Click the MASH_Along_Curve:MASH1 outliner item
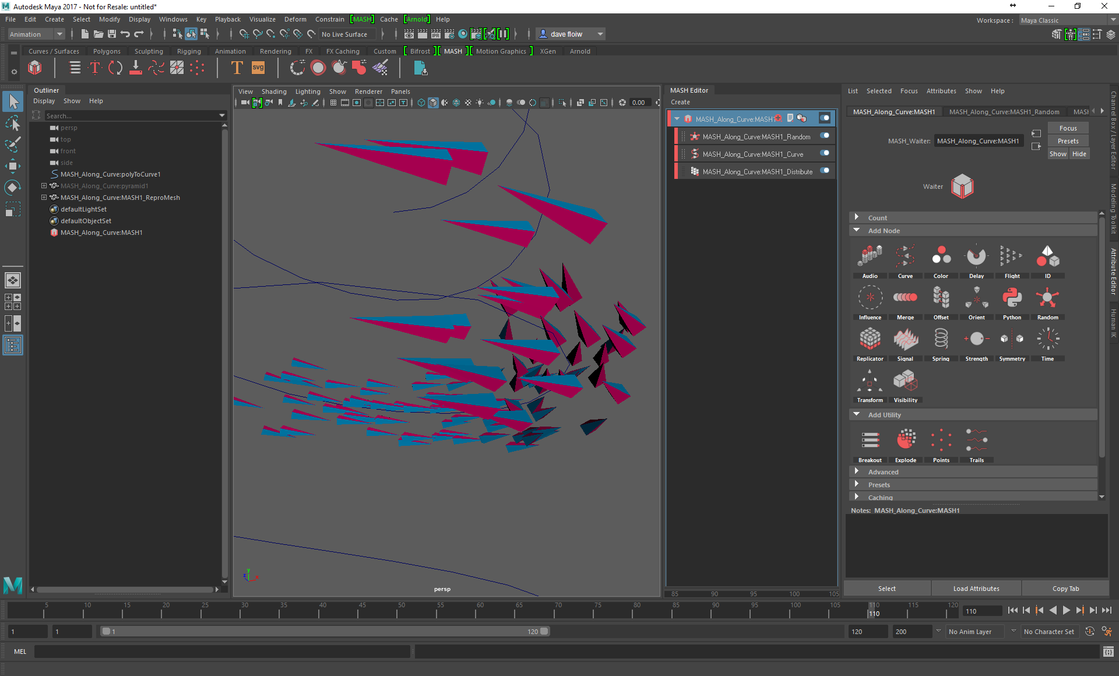 tap(103, 233)
